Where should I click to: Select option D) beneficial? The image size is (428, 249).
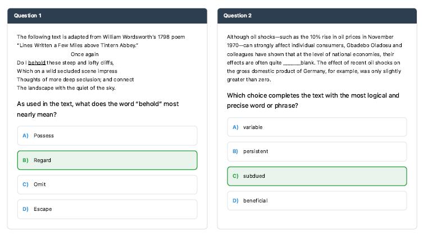click(x=317, y=201)
